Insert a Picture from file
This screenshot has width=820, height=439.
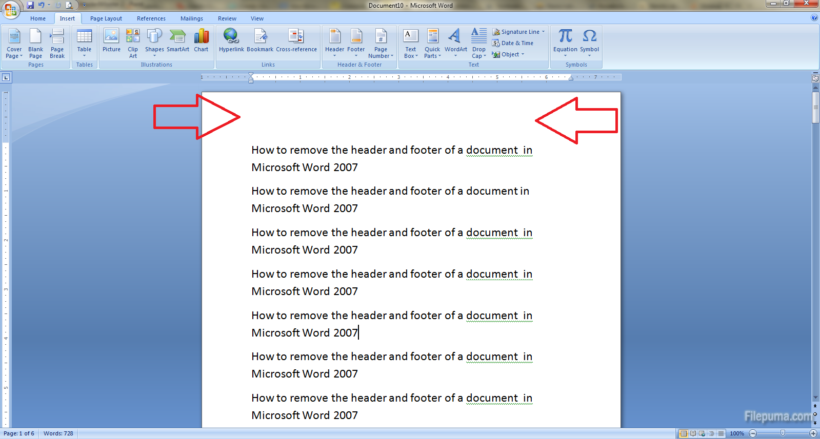coord(111,41)
